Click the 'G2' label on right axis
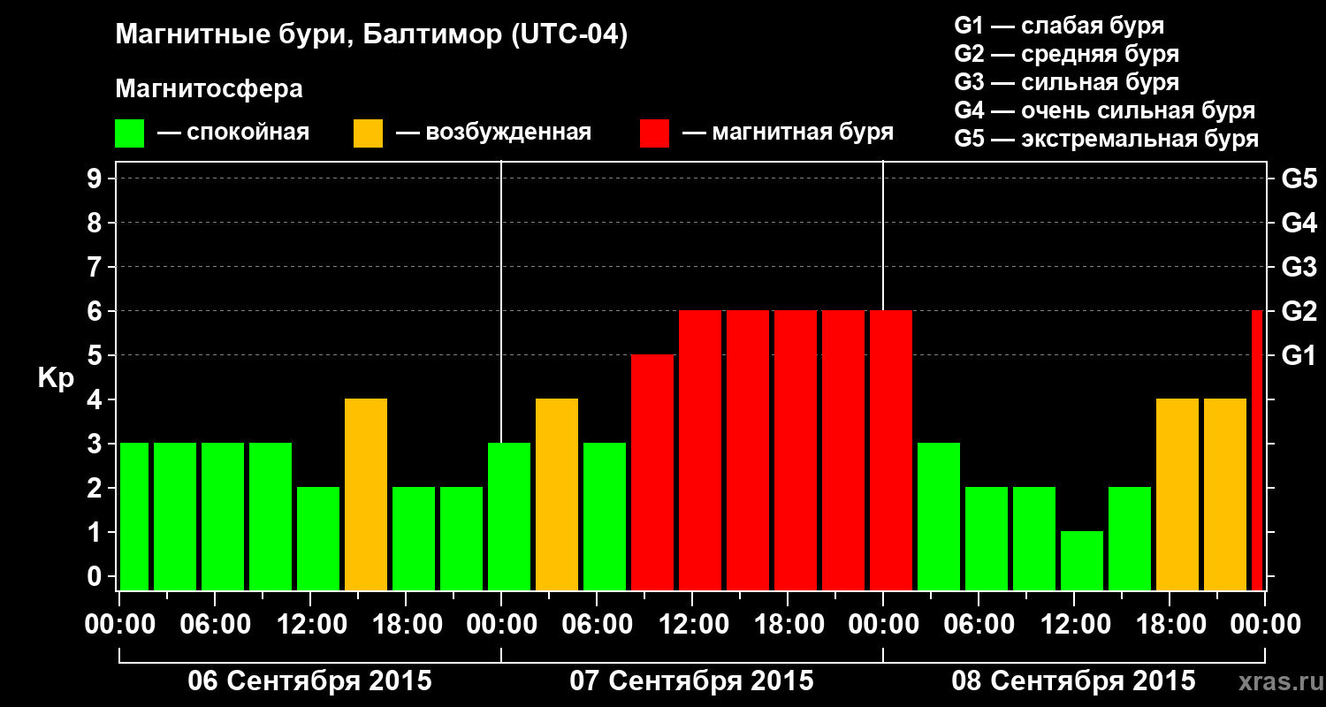The height and width of the screenshot is (707, 1326). [x=1299, y=311]
